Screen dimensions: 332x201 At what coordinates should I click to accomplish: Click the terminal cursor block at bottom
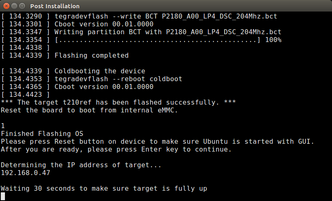coord(3,196)
